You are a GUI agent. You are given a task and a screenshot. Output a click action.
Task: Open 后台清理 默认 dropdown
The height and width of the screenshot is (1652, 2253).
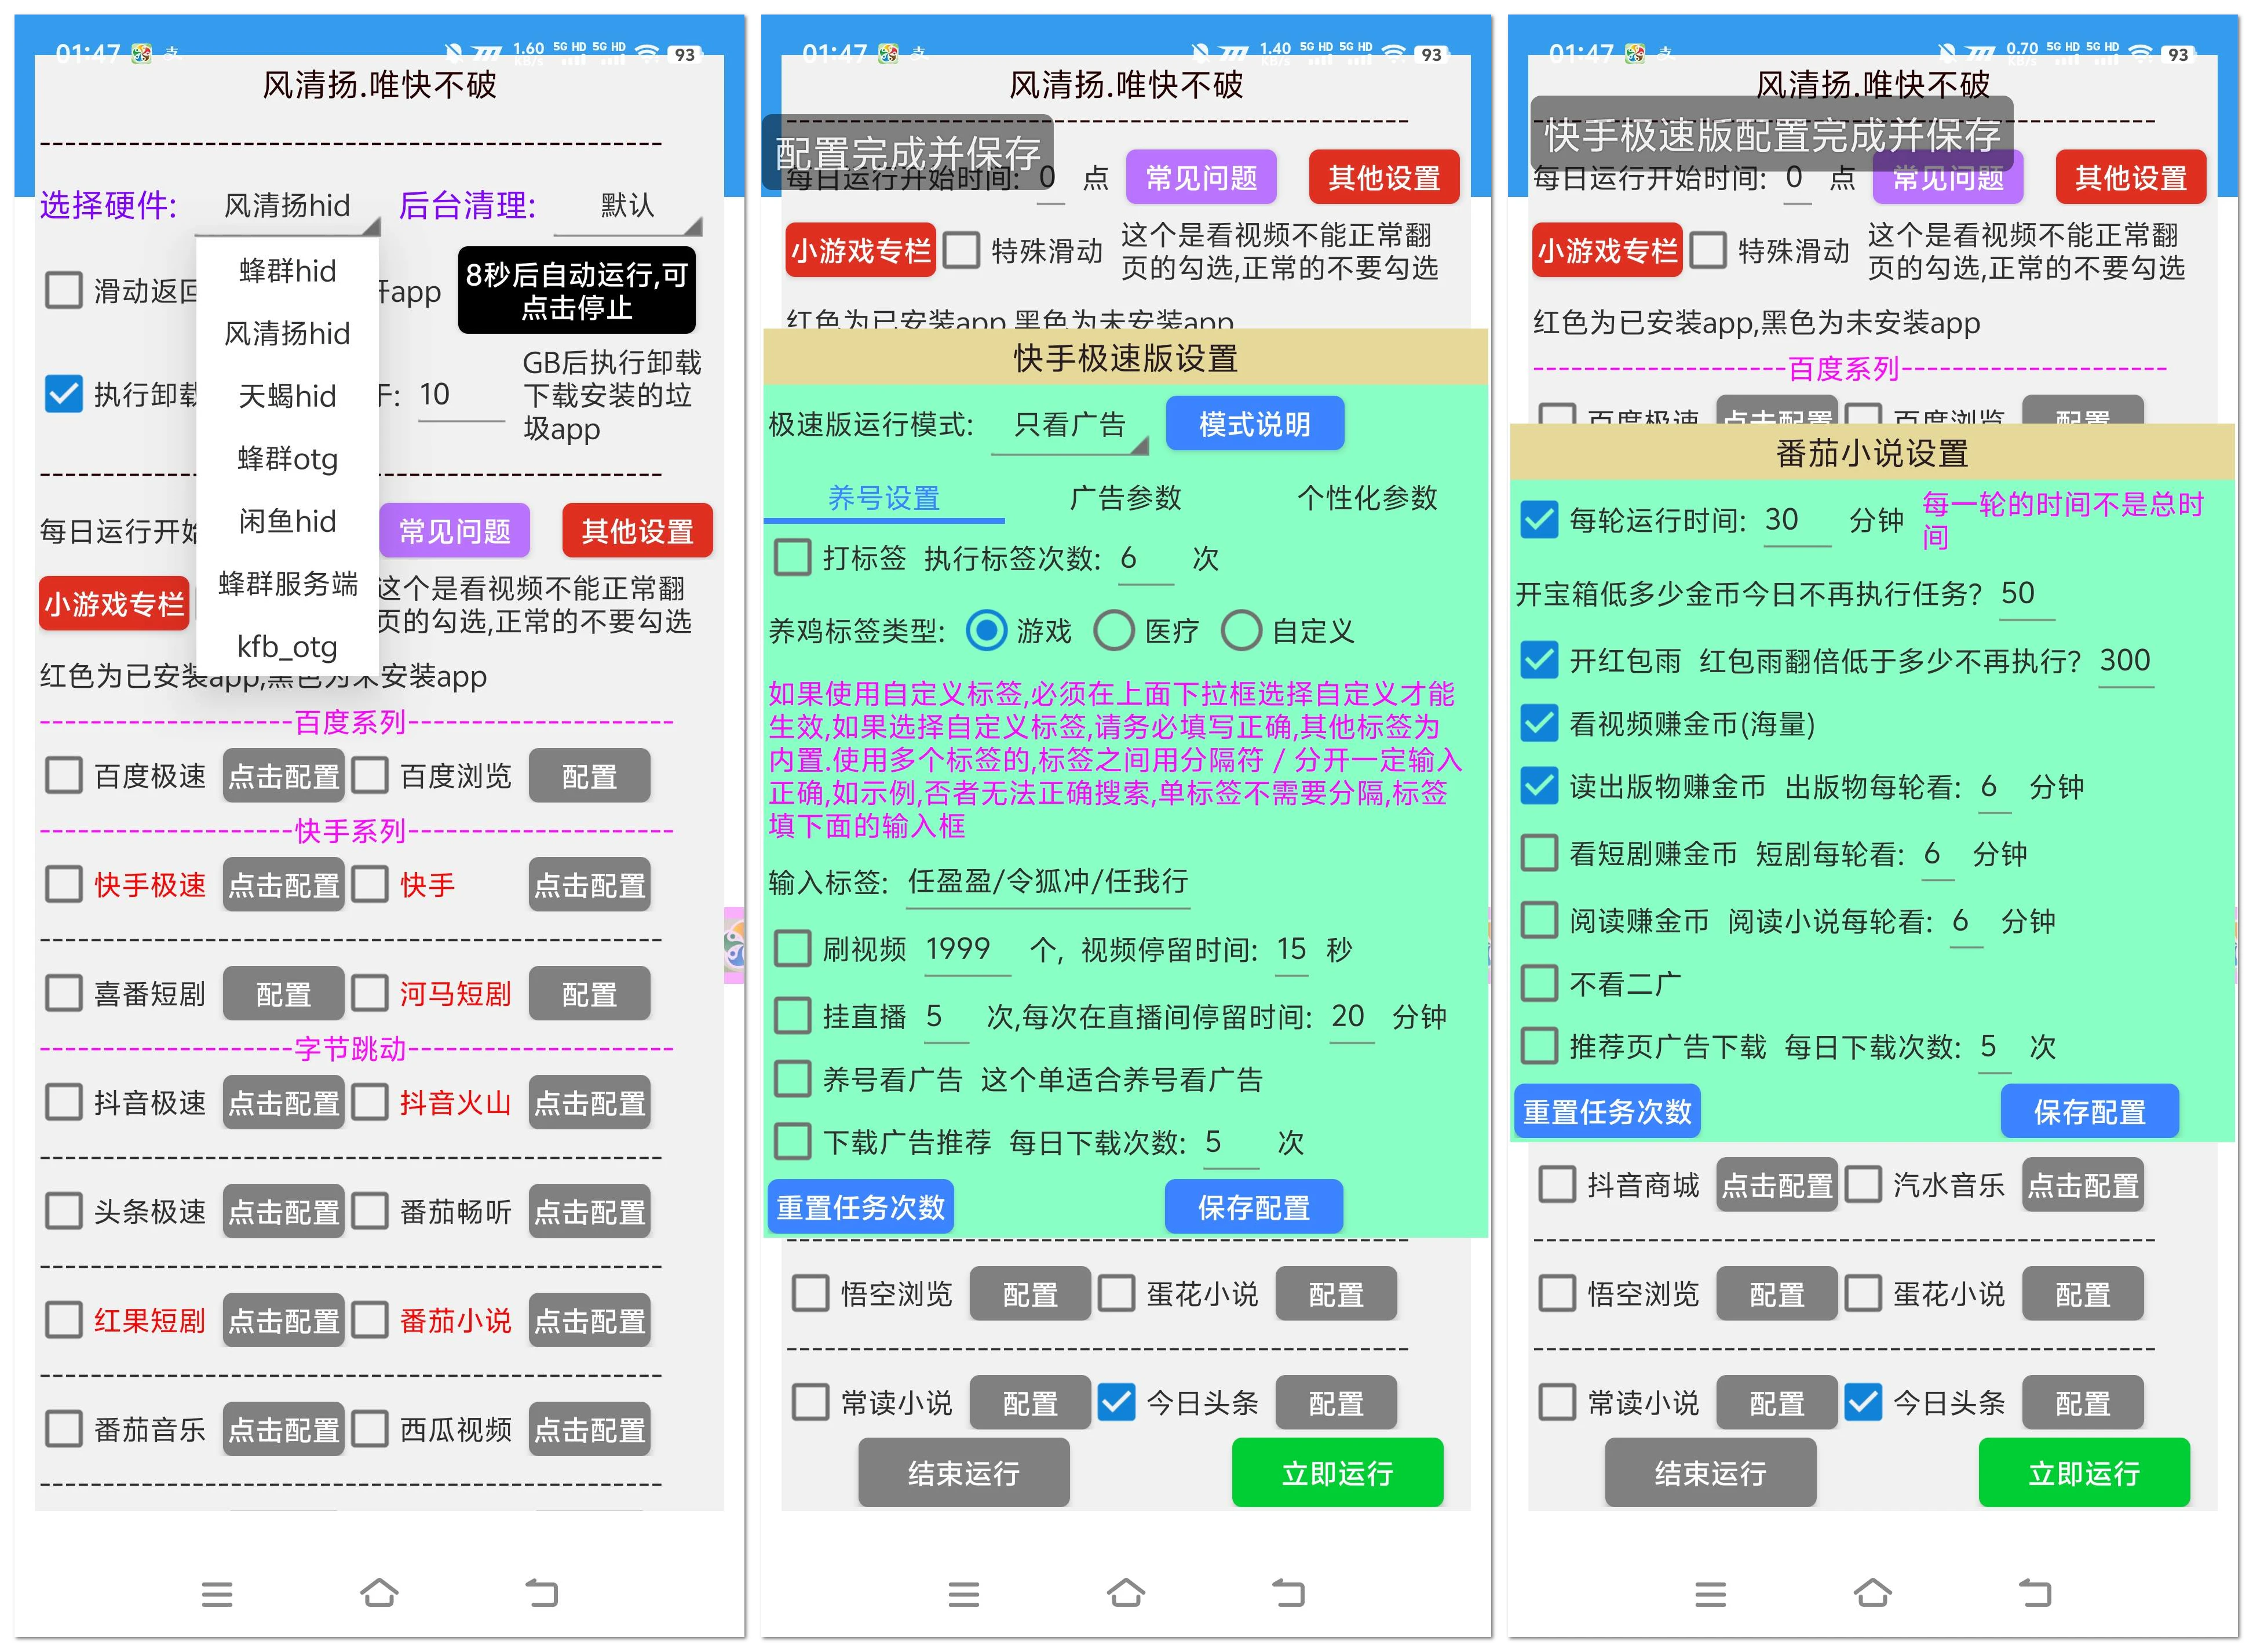coord(629,206)
